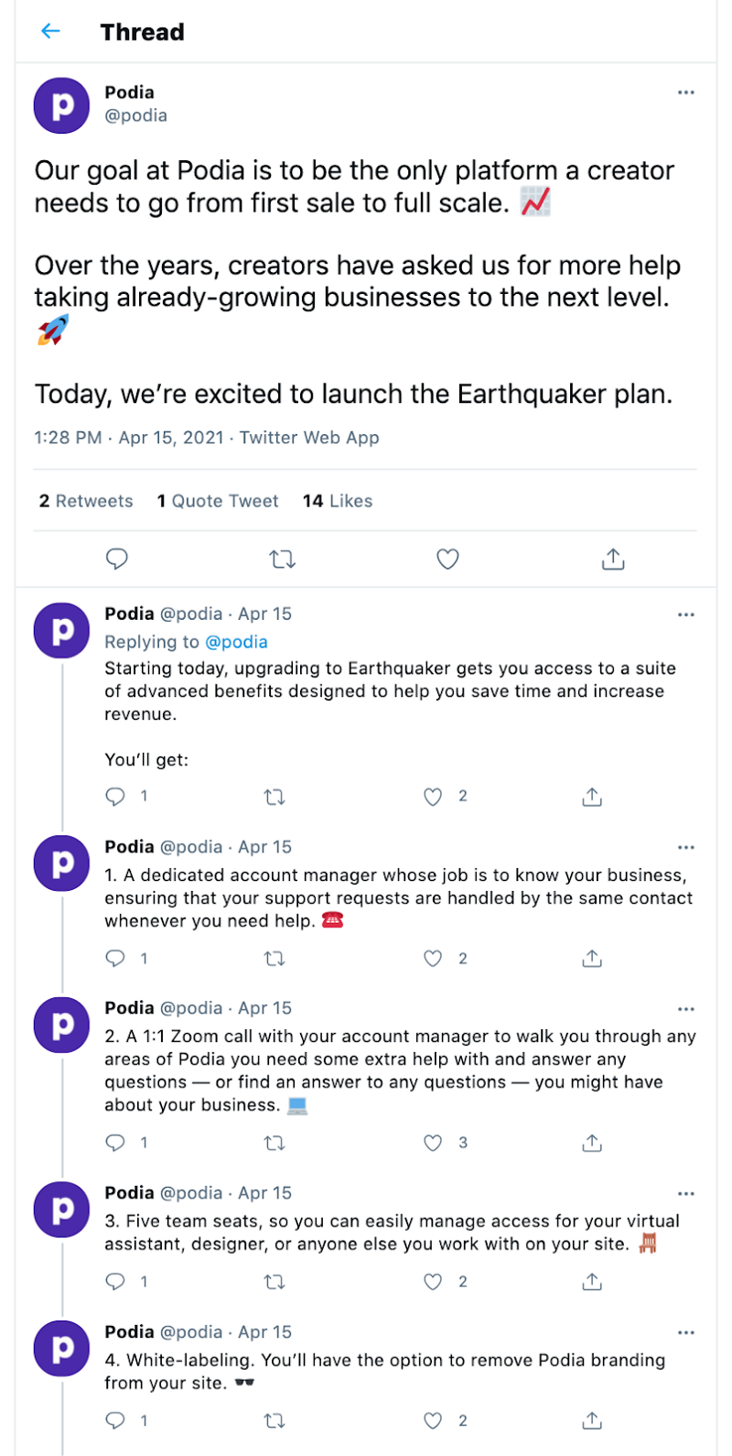Open more options menu on the main tweet

[x=686, y=92]
